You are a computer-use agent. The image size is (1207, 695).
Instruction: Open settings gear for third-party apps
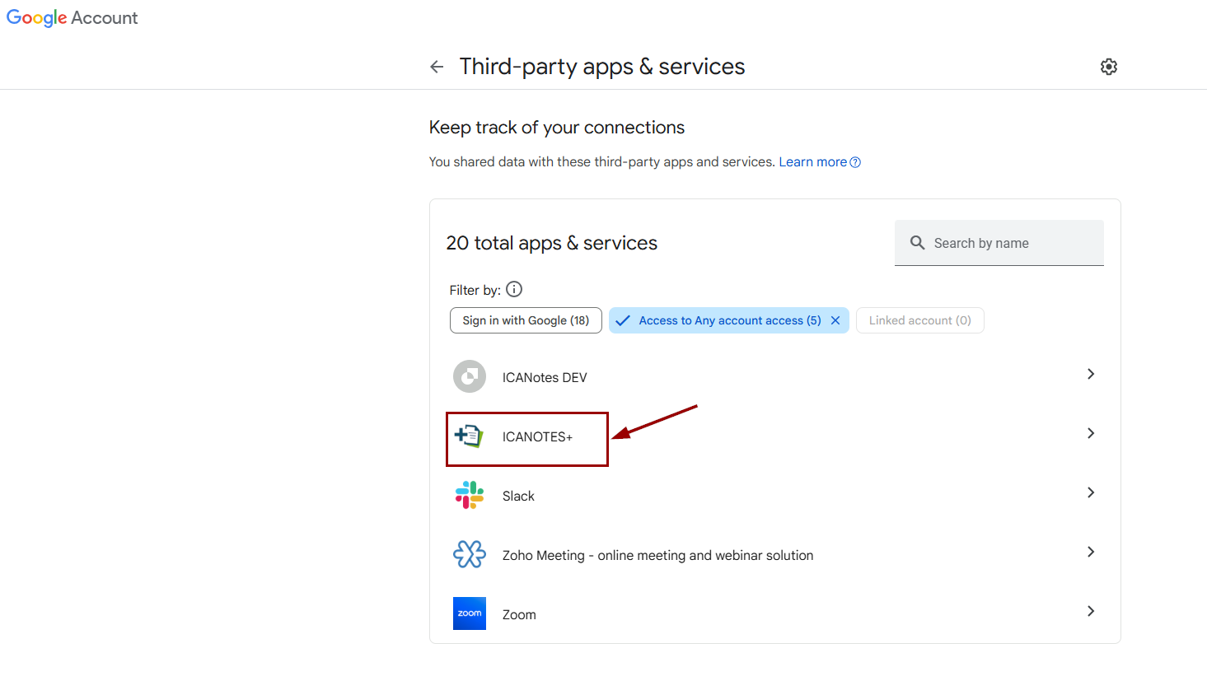pyautogui.click(x=1109, y=67)
